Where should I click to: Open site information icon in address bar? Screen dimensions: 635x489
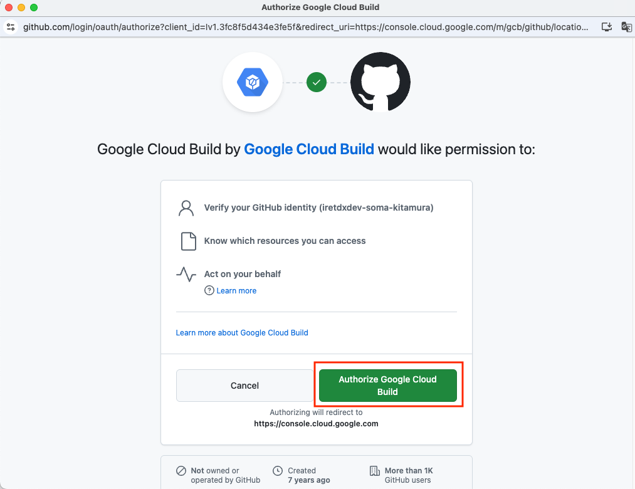[x=11, y=27]
